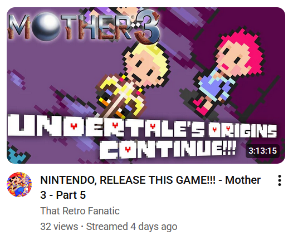Image resolution: width=293 pixels, height=245 pixels.
Task: Open the three-dot video options menu
Action: click(280, 180)
